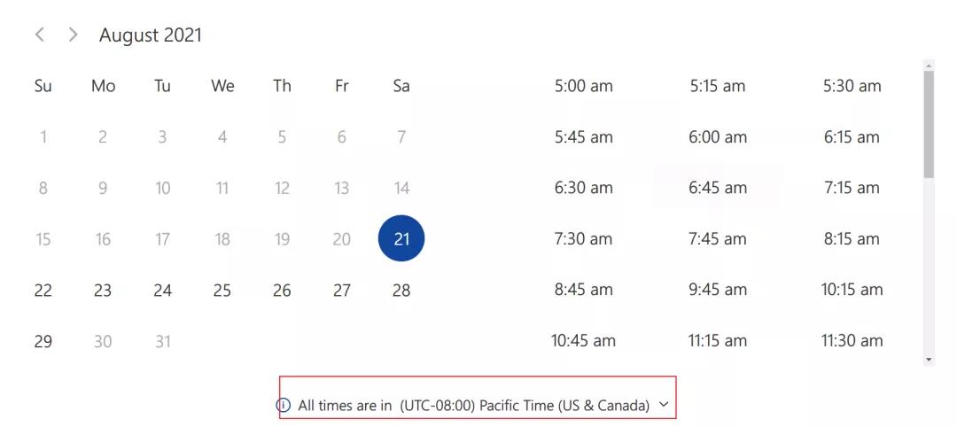Click the time zone info icon

pos(284,405)
